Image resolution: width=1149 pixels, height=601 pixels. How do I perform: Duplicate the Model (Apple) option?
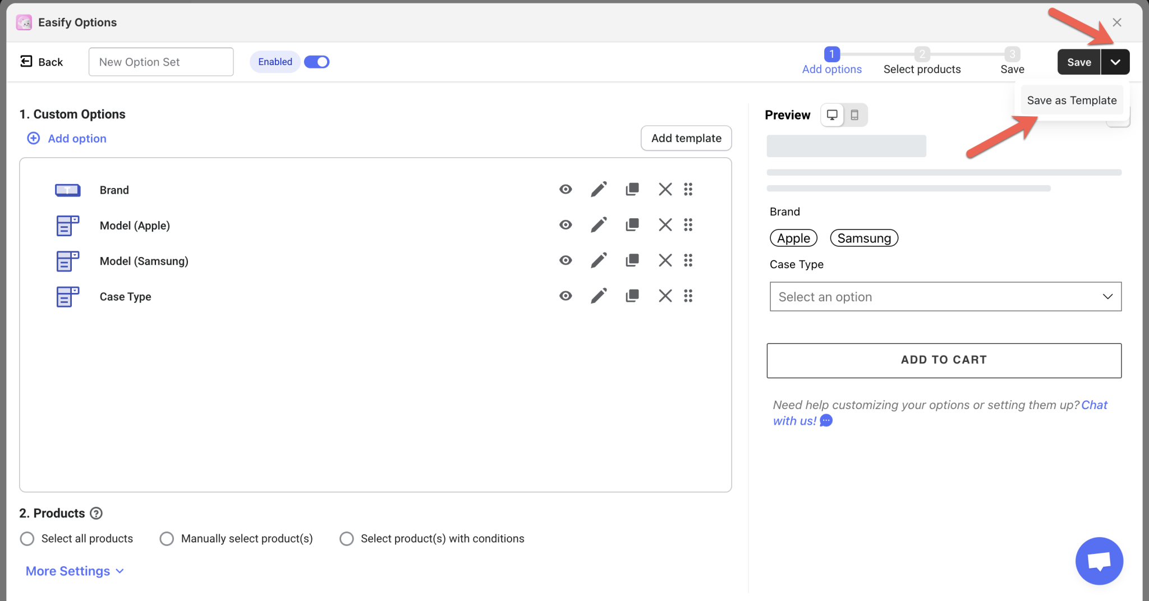point(632,224)
